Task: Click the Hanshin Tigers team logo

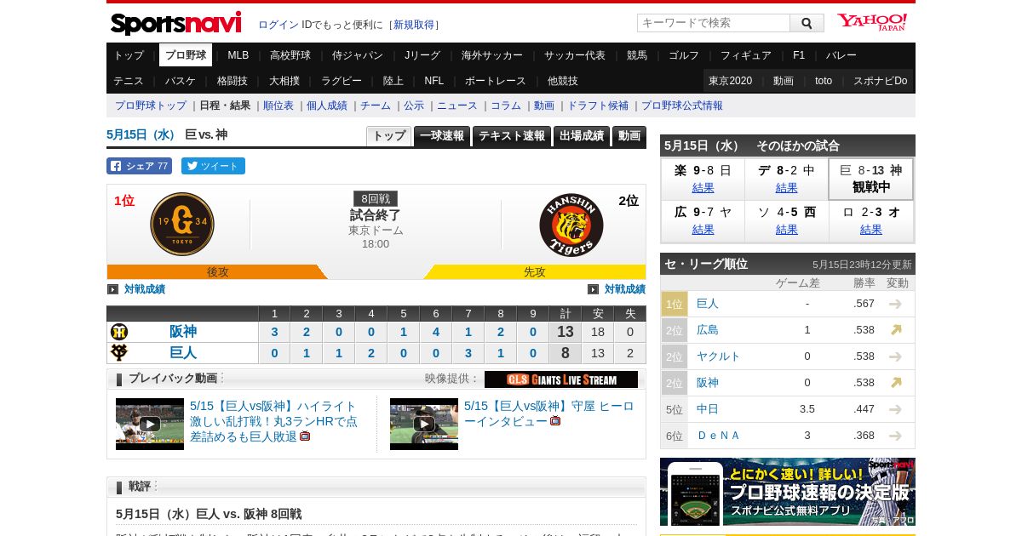Action: tap(571, 225)
